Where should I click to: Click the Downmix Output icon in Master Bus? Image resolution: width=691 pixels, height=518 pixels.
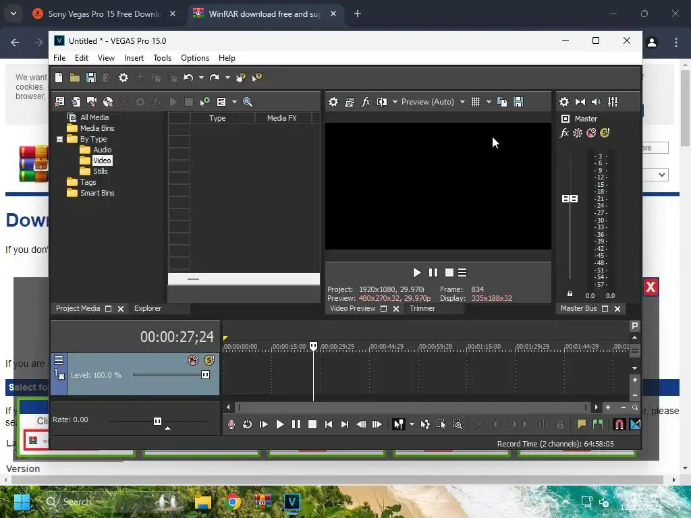580,102
